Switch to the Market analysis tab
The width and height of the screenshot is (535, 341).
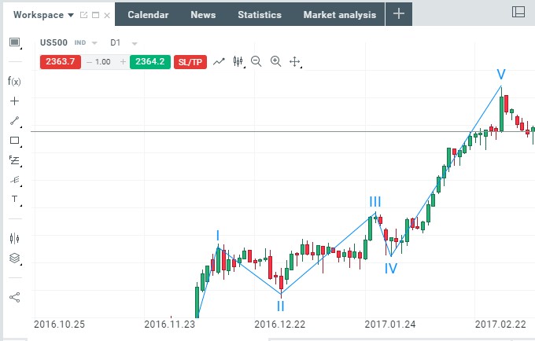339,15
